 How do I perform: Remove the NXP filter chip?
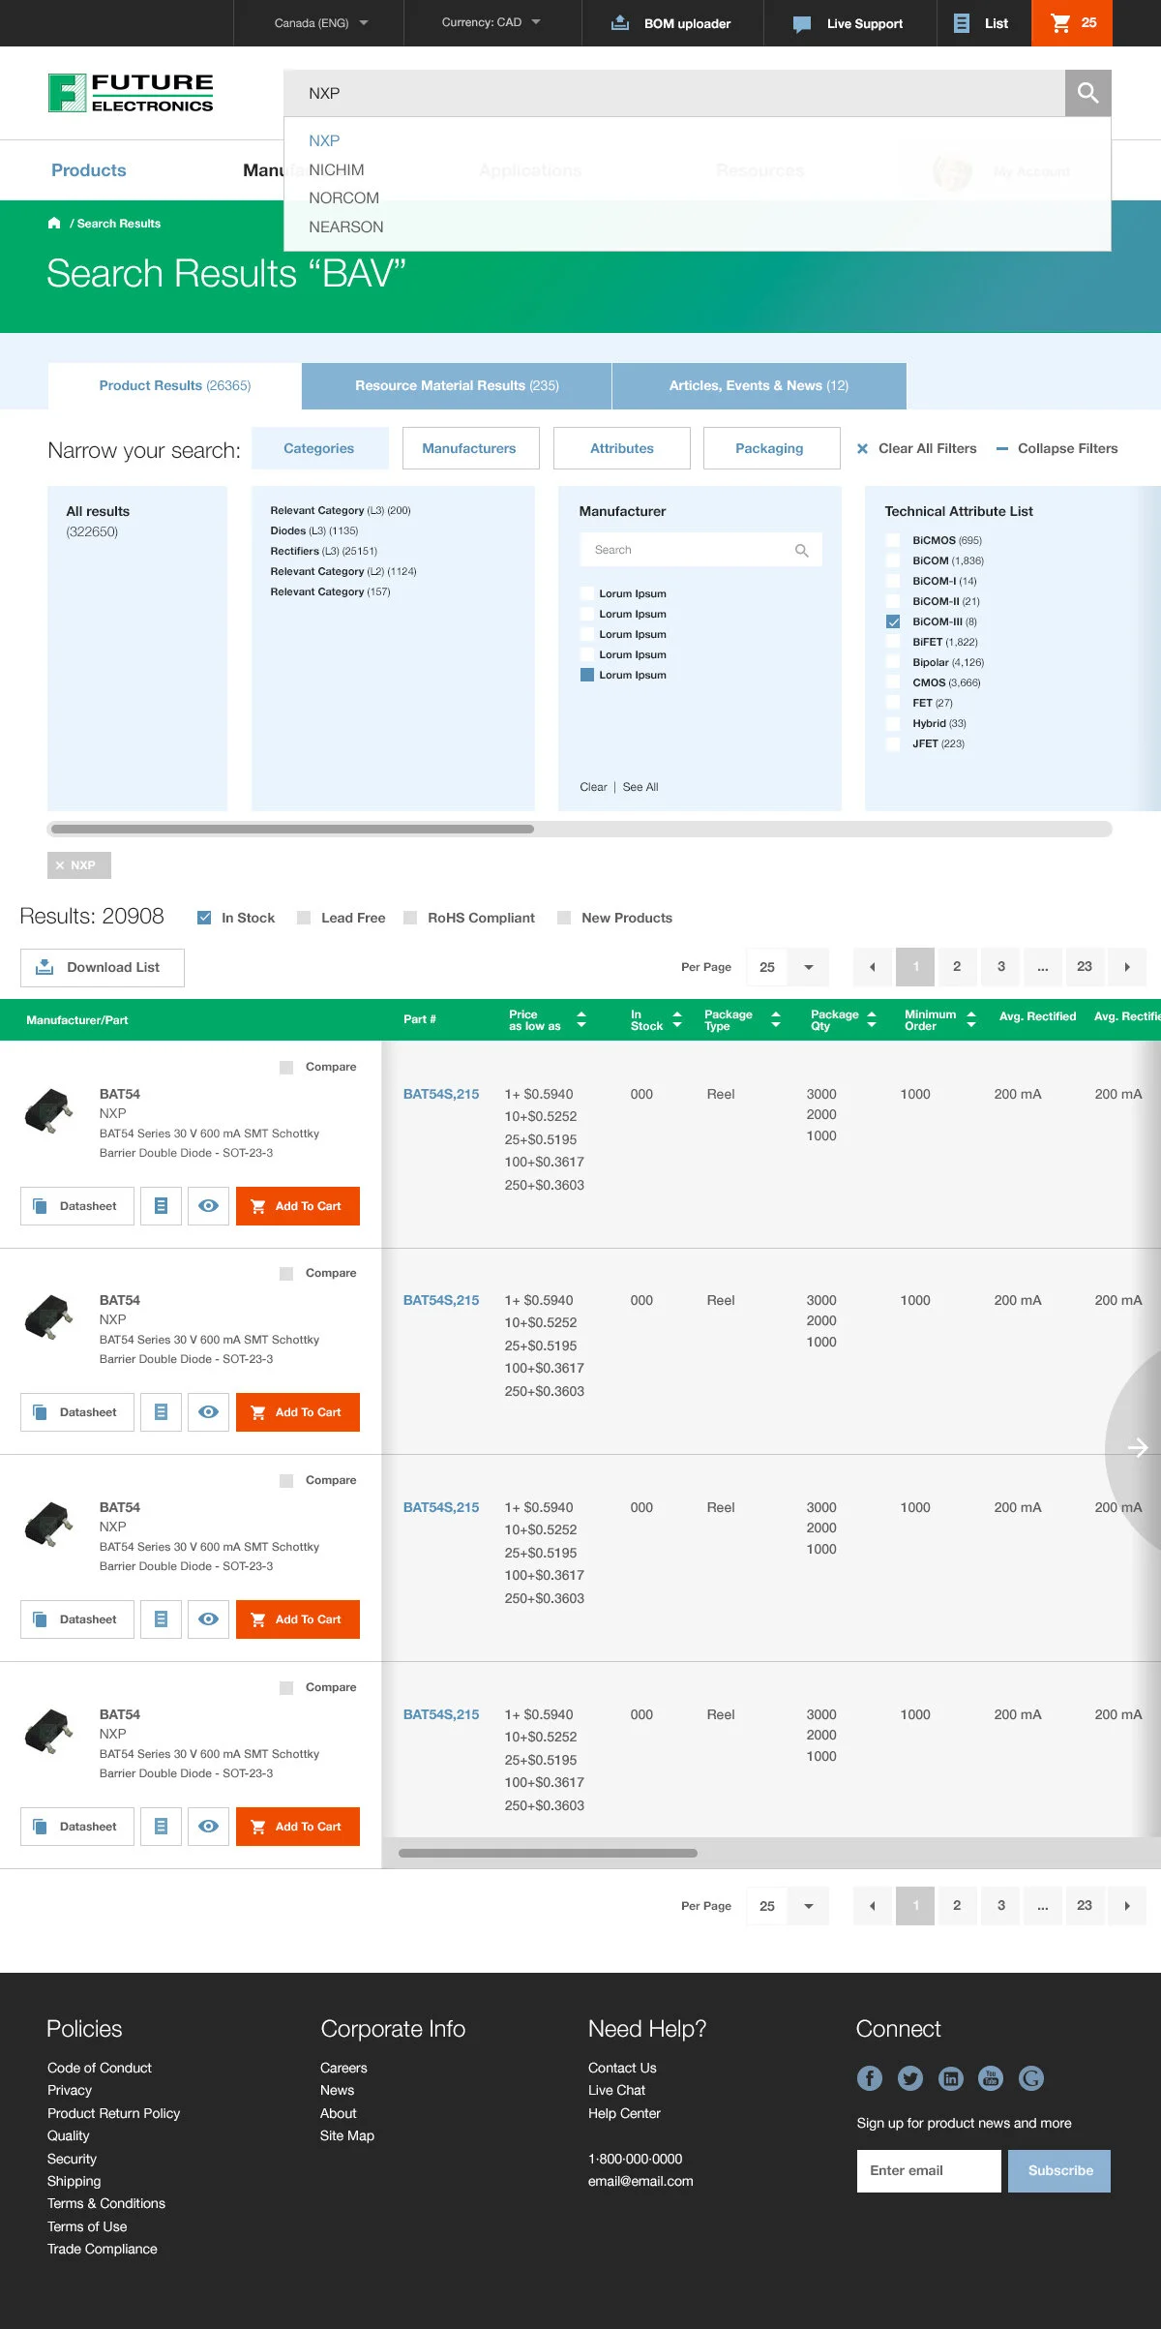point(79,865)
